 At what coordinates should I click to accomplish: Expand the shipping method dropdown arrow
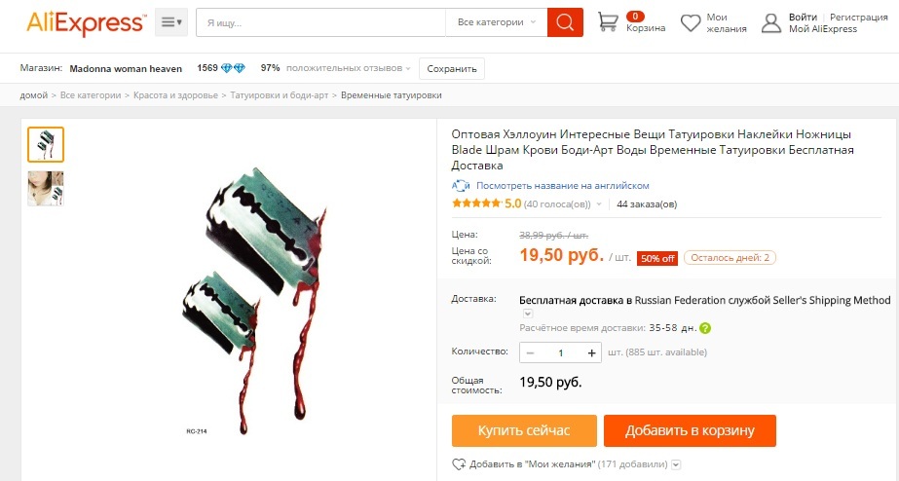click(x=528, y=314)
